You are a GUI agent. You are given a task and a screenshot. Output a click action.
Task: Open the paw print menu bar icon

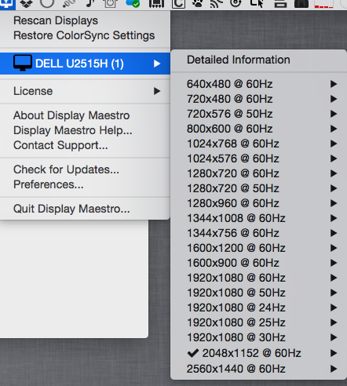(198, 3)
